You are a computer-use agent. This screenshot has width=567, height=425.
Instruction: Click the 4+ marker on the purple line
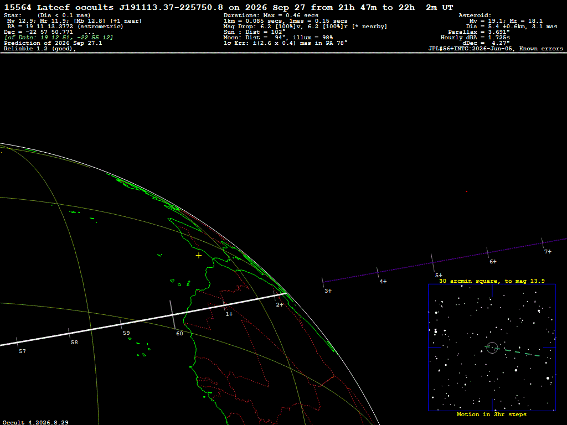click(x=383, y=281)
